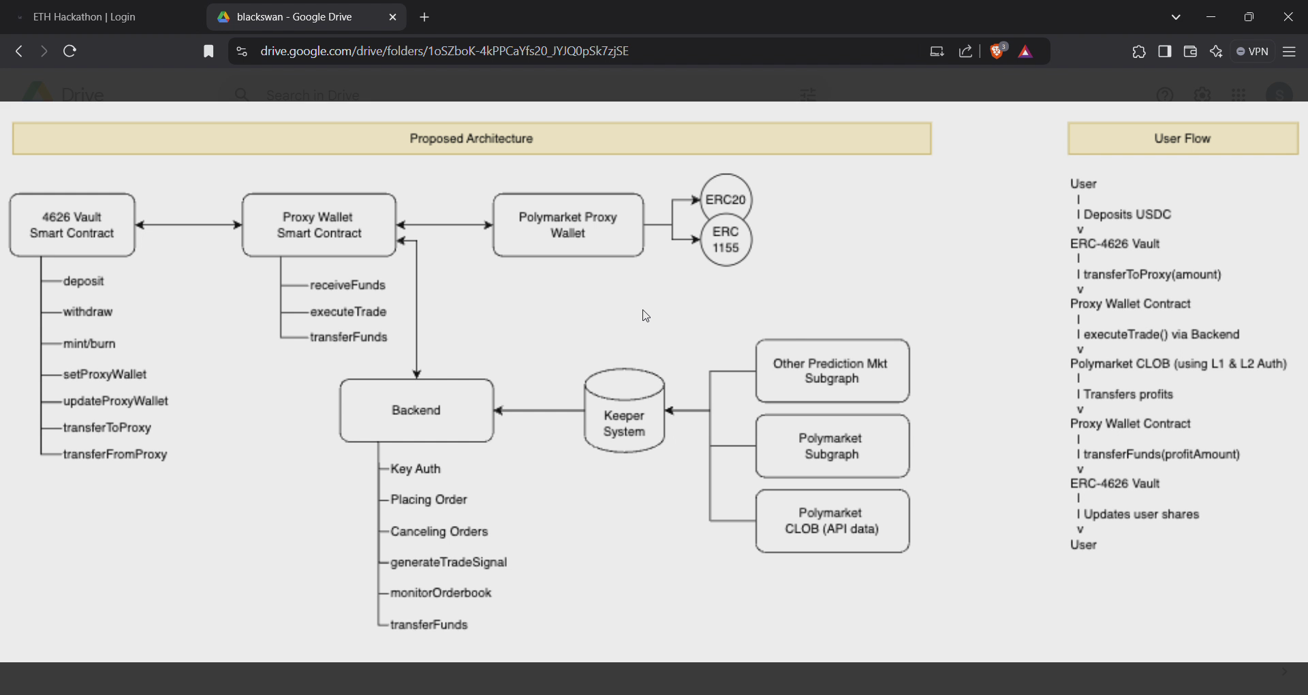Click the Backend box in diagram

416,410
